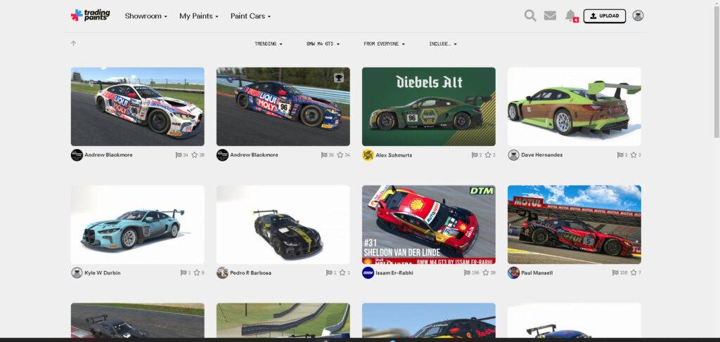Open the BMW M4 GT3 car filter
Screen dimensions: 720x342
323,44
